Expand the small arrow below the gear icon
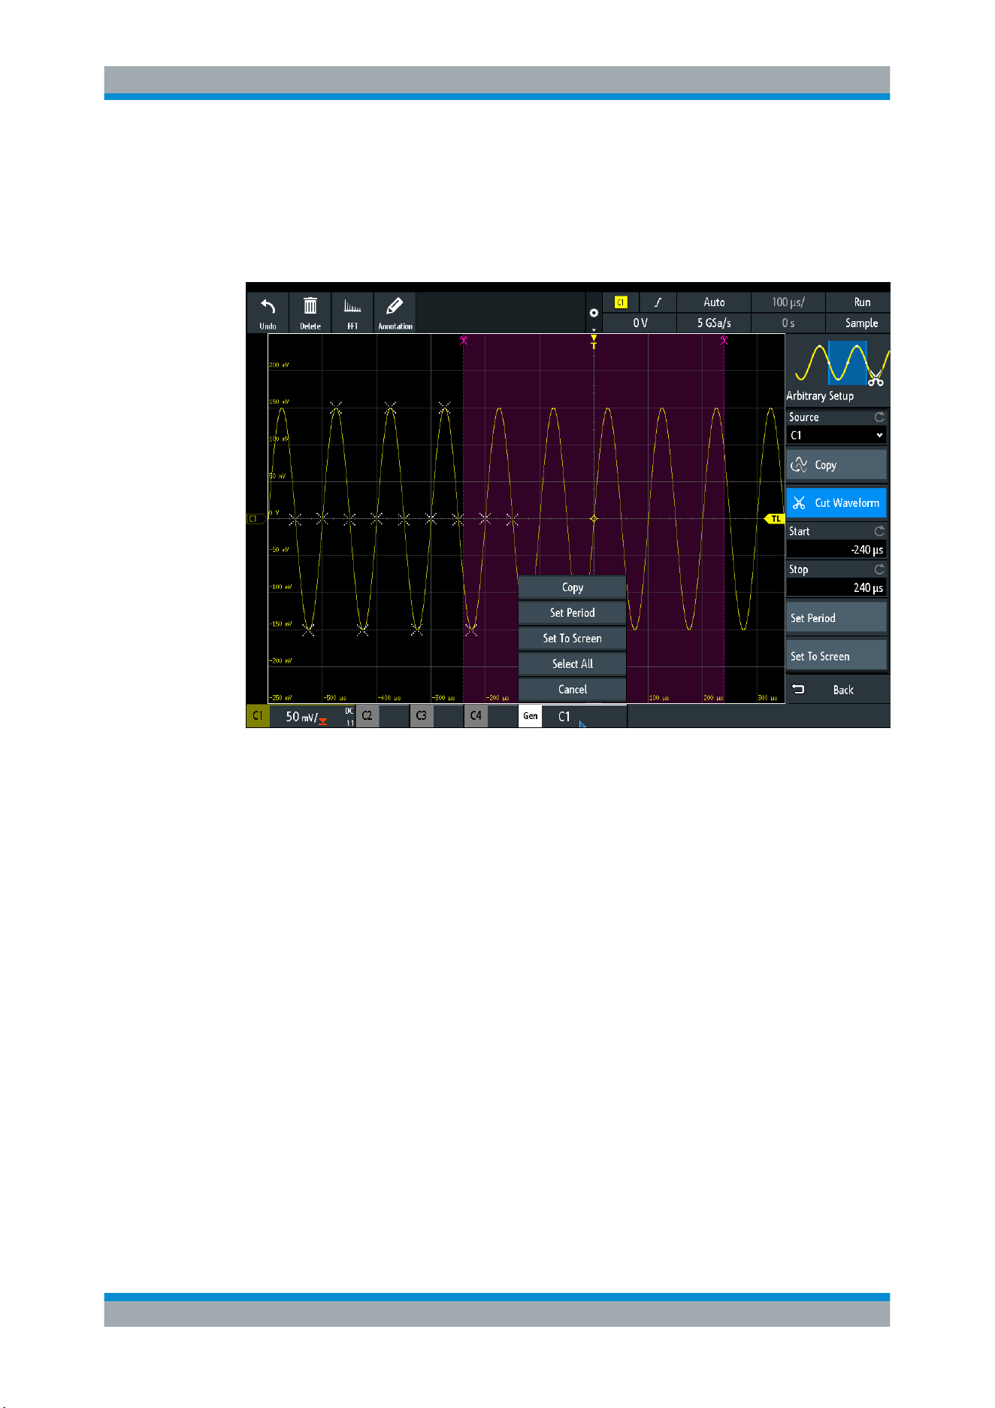Viewport: 995px width, 1408px height. click(594, 329)
